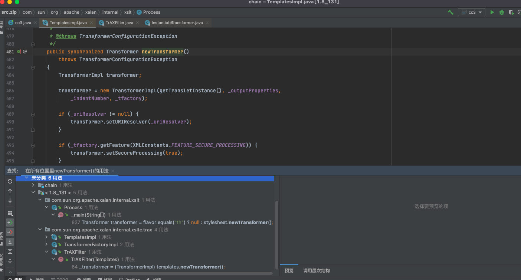Expand the chain usages node
This screenshot has height=280, width=521.
click(33, 185)
